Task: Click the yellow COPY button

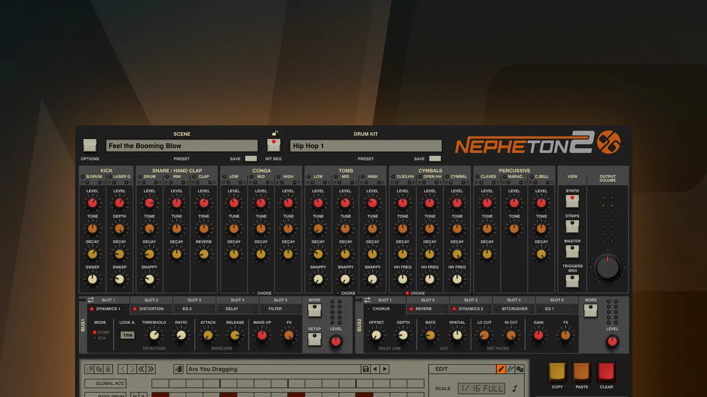Action: point(557,372)
